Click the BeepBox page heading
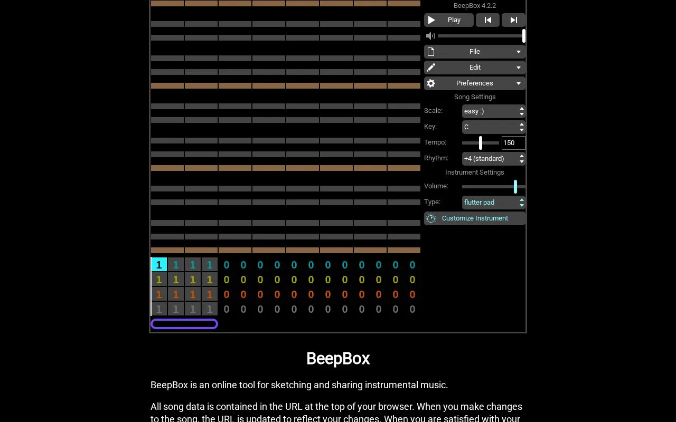This screenshot has height=422, width=676. tap(338, 359)
